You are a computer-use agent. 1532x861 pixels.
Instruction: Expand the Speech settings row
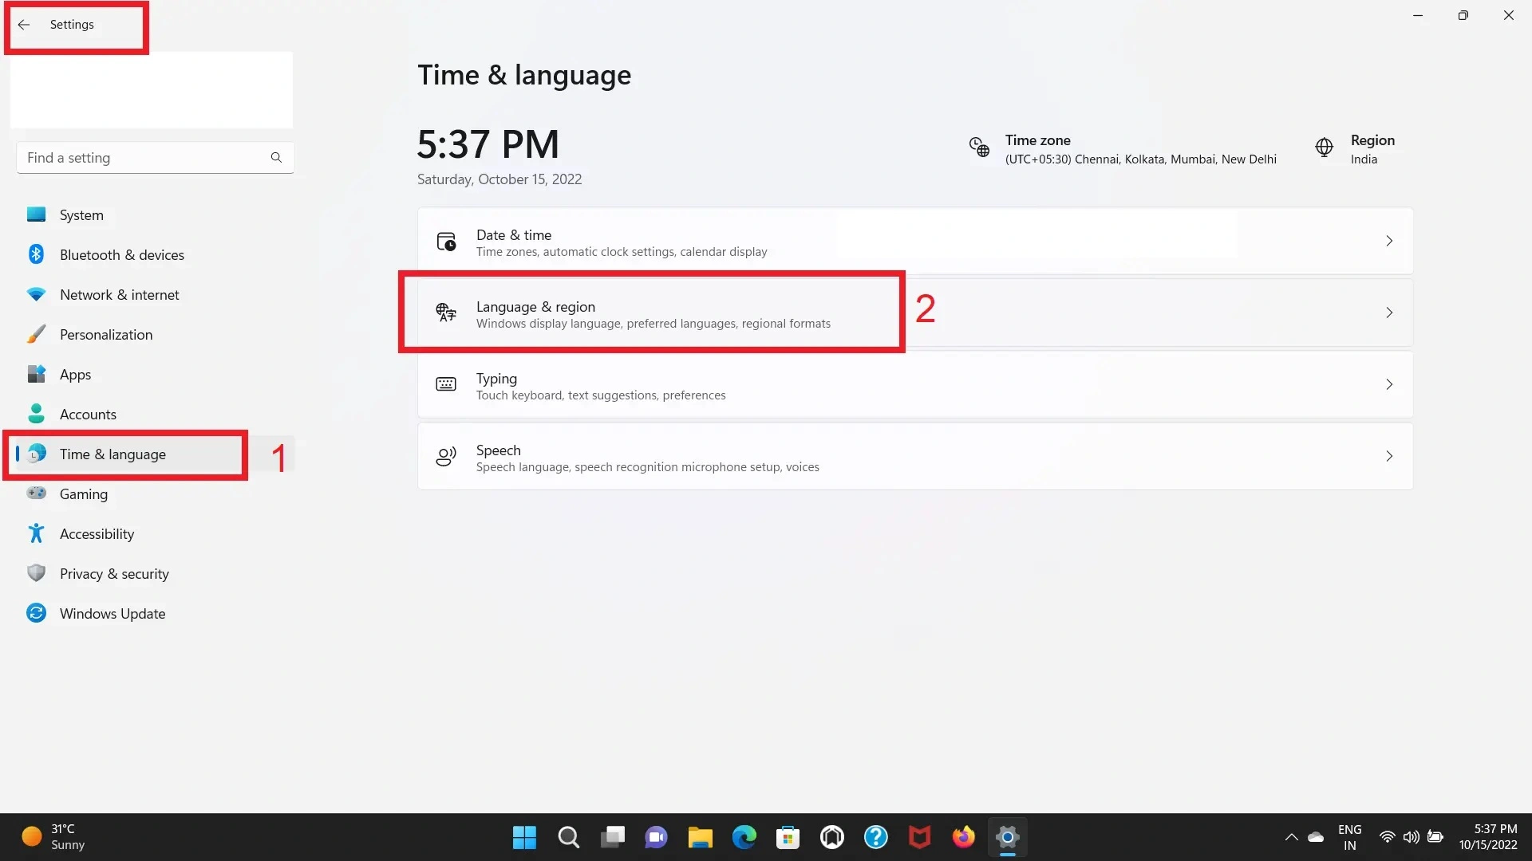914,456
